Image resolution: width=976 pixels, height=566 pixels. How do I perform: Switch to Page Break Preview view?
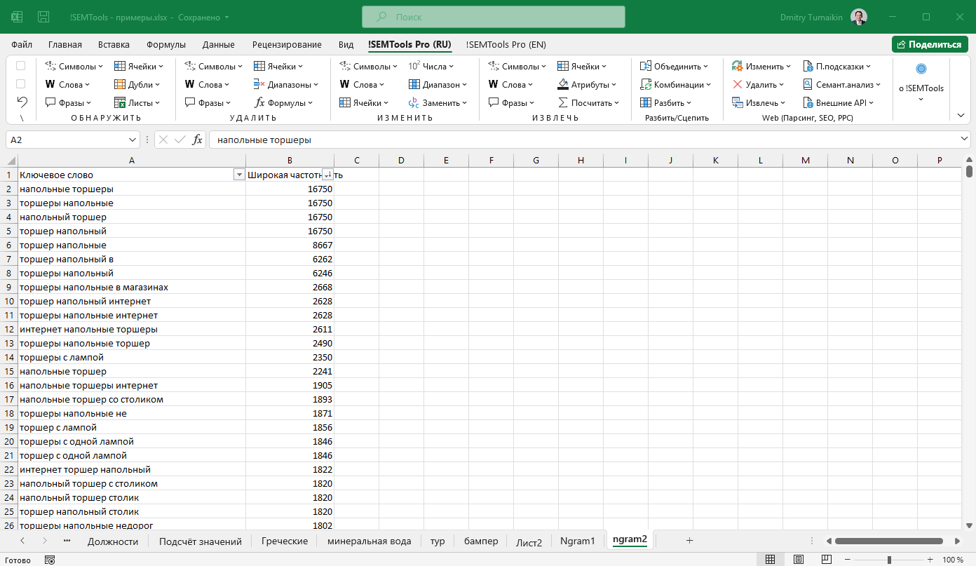point(828,560)
